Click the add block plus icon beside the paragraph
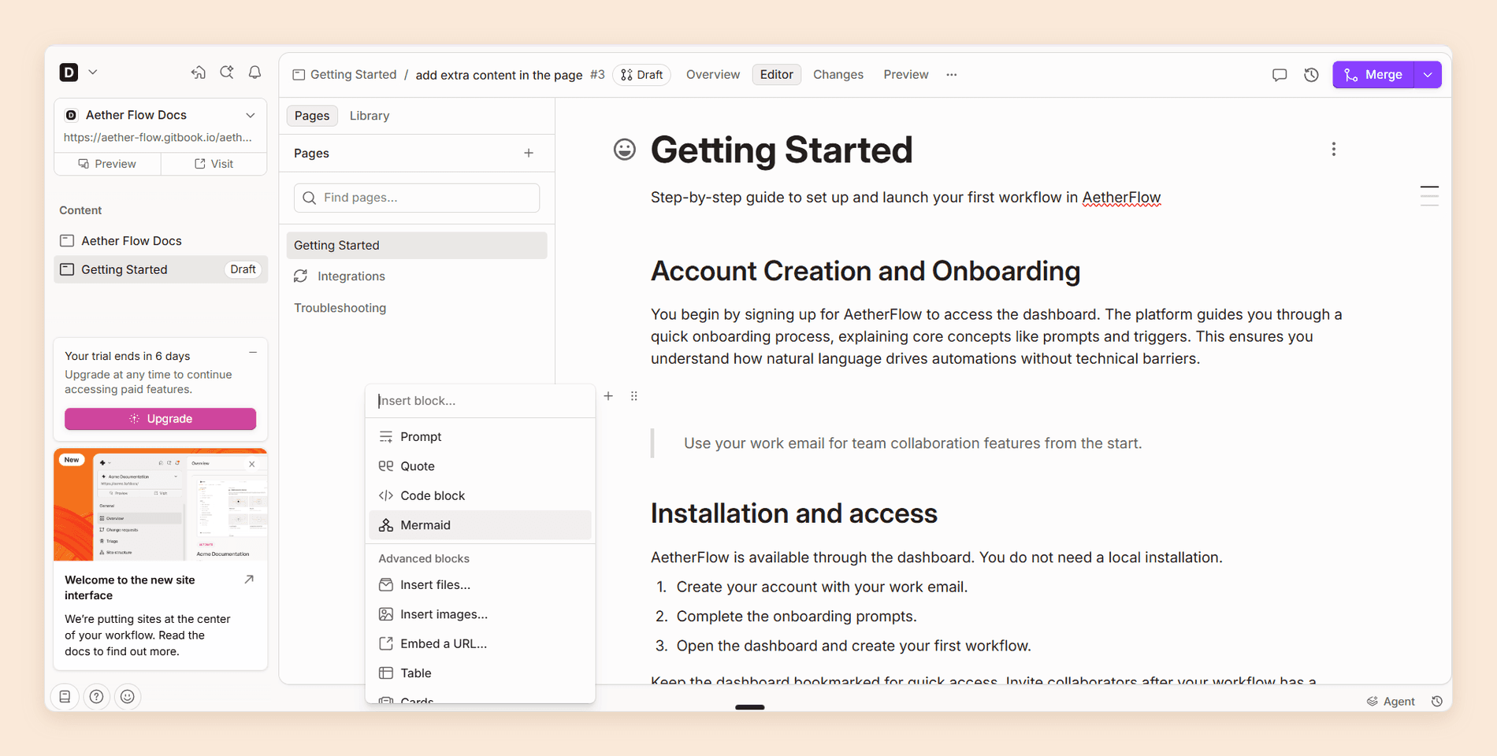 click(608, 396)
